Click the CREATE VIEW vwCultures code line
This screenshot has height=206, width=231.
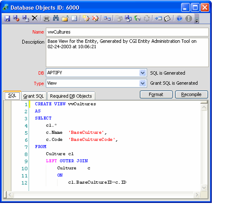pyautogui.click(x=66, y=104)
